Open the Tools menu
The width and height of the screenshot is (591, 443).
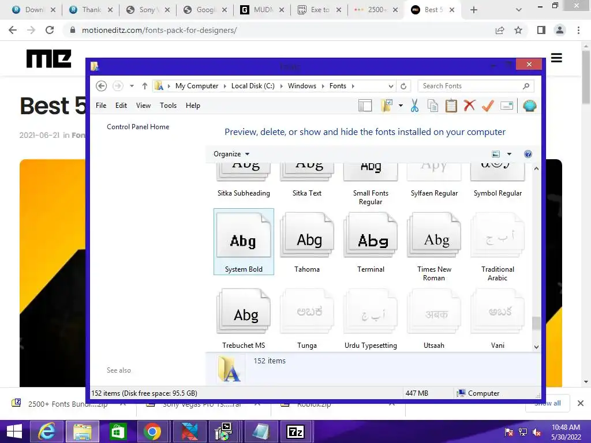click(168, 106)
